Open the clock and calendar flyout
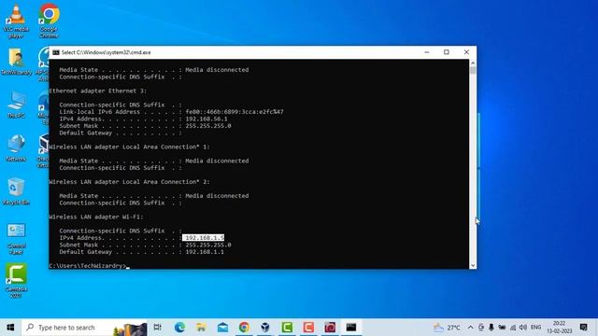This screenshot has width=598, height=336. tap(560, 328)
